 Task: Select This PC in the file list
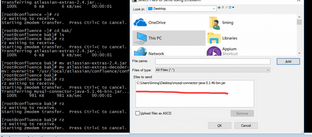[169, 38]
